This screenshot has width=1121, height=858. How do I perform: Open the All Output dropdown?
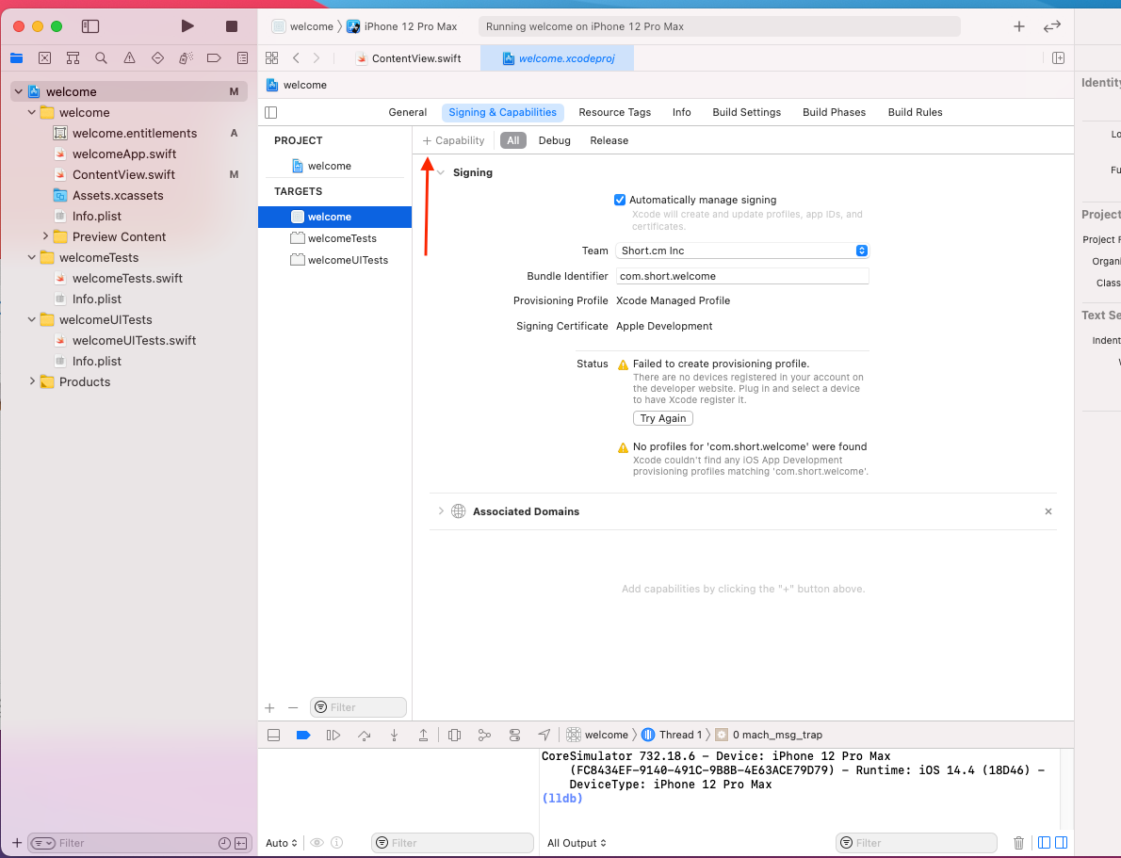[577, 843]
